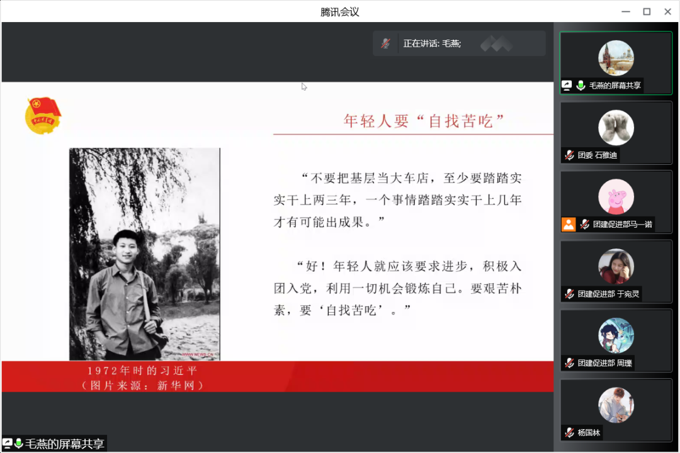
Task: Click the name label 团建促进部 周璨
Action: 604,363
